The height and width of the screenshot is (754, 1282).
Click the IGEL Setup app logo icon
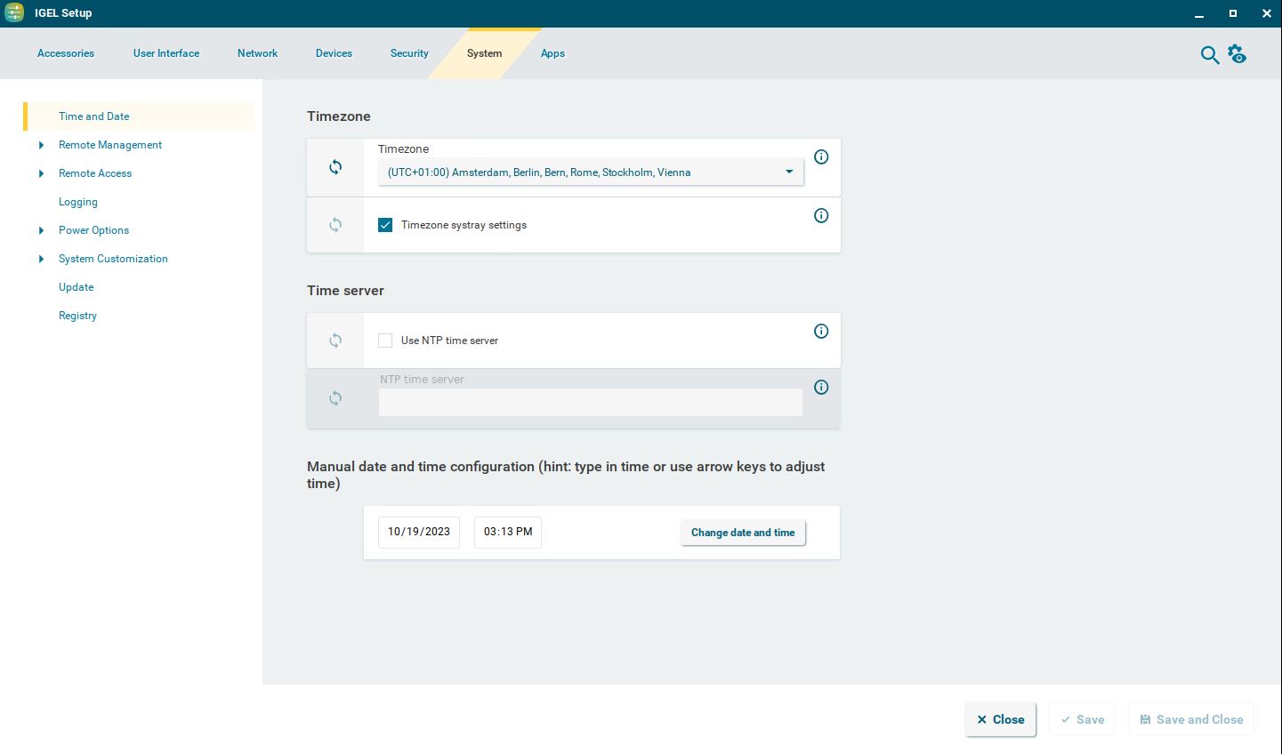click(x=14, y=12)
